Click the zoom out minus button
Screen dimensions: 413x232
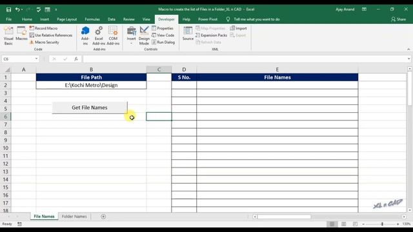pyautogui.click(x=363, y=224)
